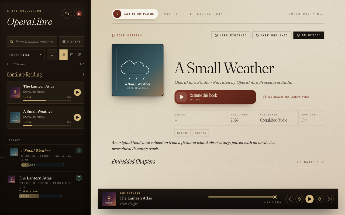Expand the 3 Markers chapter list
This screenshot has height=215, width=345.
coord(309,162)
